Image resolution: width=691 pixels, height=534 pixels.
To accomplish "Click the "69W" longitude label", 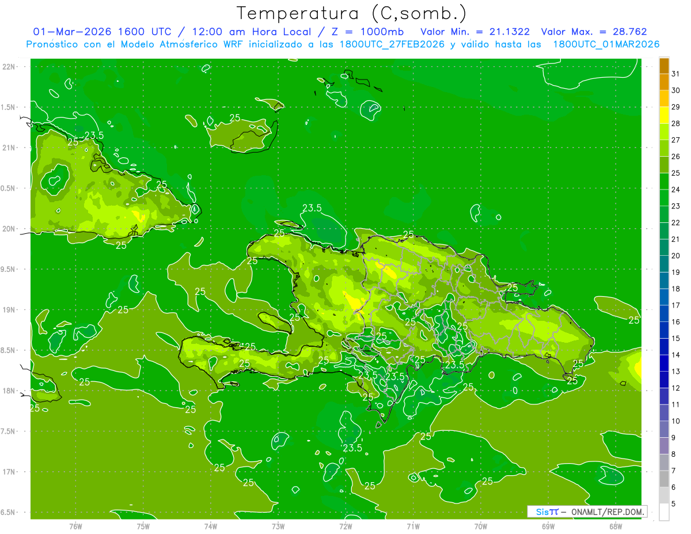I will coord(548,526).
